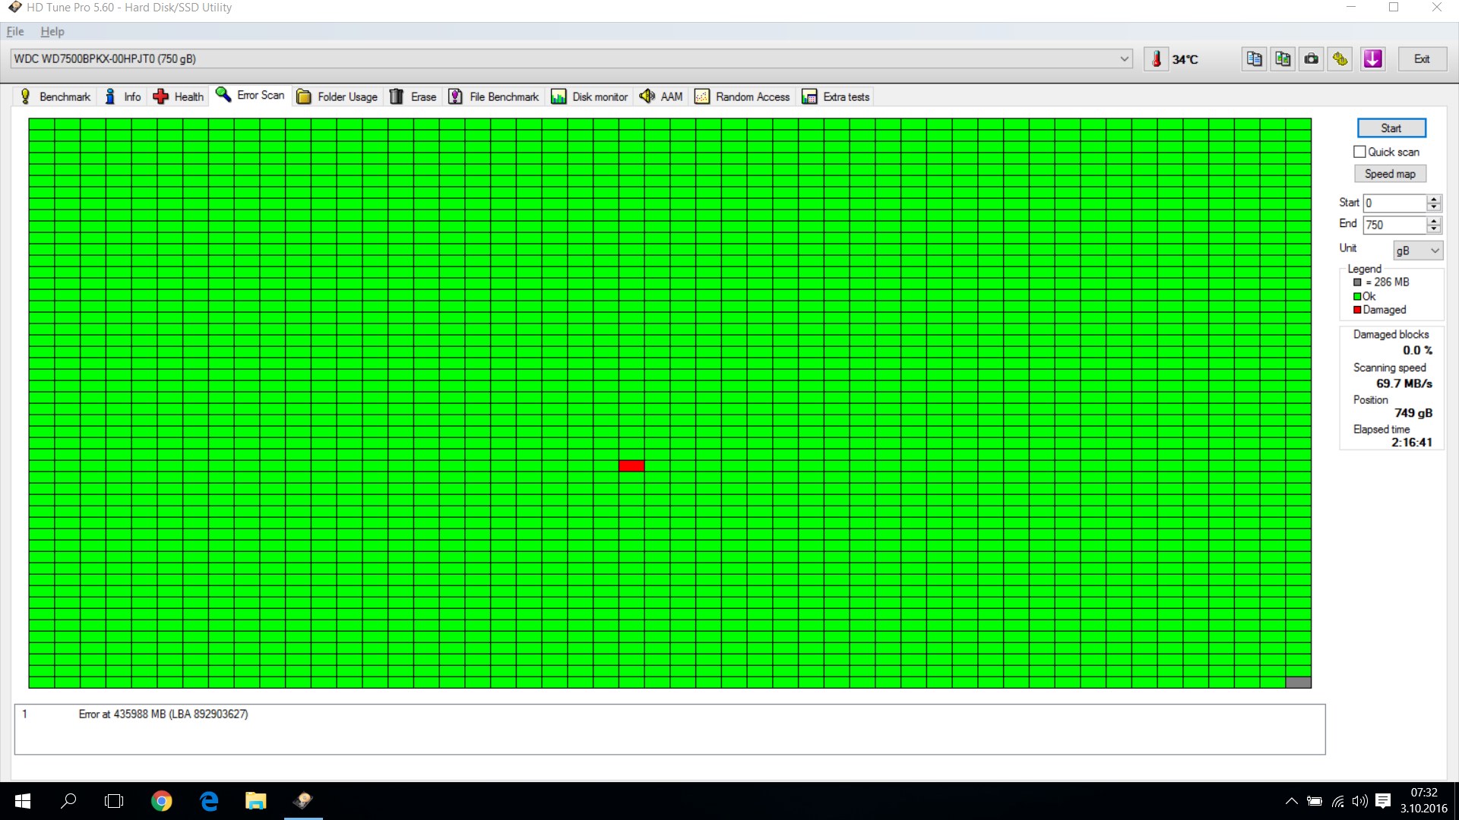
Task: Open the Benchmark tab
Action: pyautogui.click(x=55, y=96)
